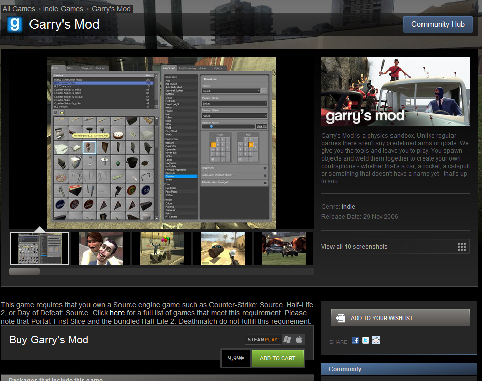View all 10 screenshots
This screenshot has width=482, height=381.
(x=354, y=247)
